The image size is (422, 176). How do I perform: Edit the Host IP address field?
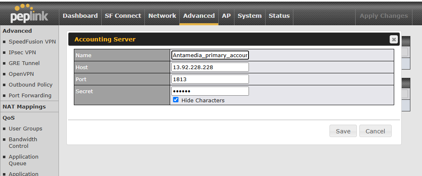click(210, 67)
